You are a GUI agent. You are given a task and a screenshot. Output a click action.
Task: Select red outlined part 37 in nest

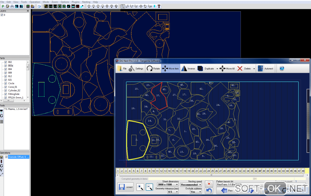pos(158,95)
